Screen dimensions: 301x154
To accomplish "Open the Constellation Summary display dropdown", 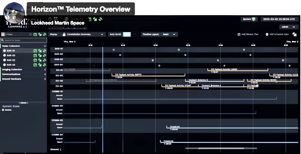I will (83, 34).
